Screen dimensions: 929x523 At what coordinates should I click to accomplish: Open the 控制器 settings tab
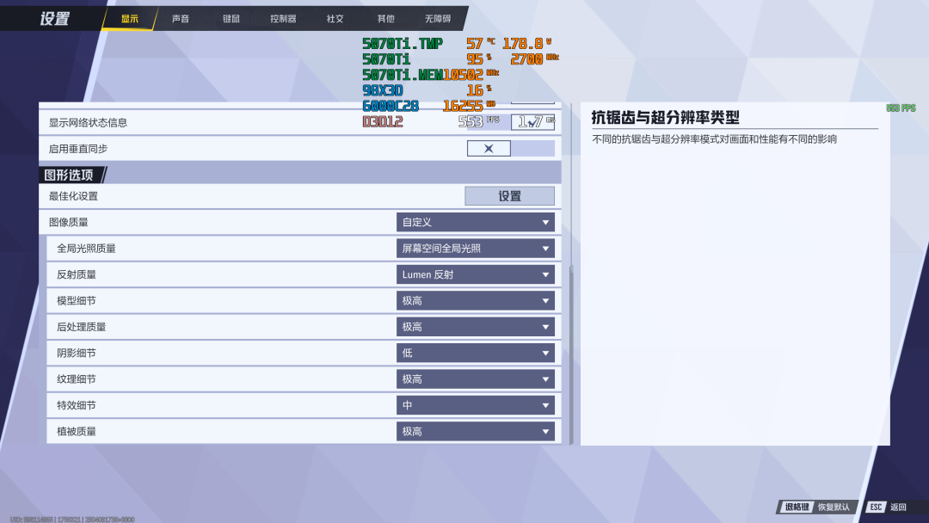(283, 18)
